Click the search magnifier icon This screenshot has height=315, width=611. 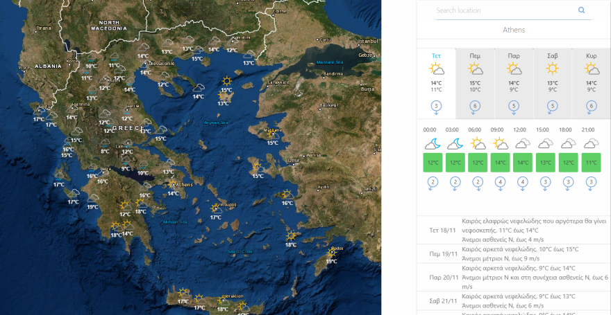tap(581, 10)
